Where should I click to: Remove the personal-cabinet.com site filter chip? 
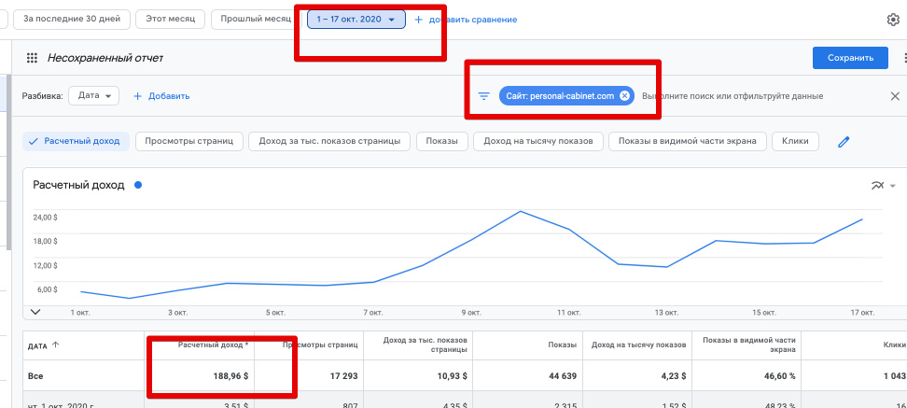coord(624,95)
